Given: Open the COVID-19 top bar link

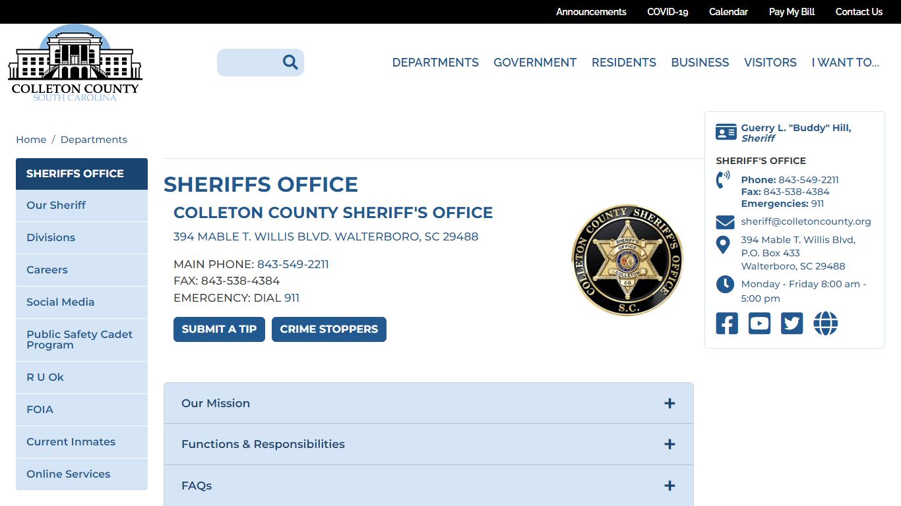Looking at the screenshot, I should [x=668, y=12].
